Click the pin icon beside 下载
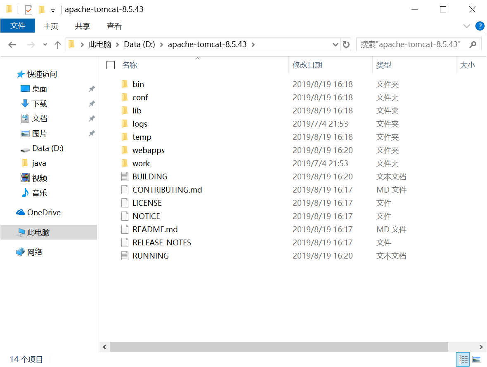This screenshot has width=487, height=367. coord(92,104)
